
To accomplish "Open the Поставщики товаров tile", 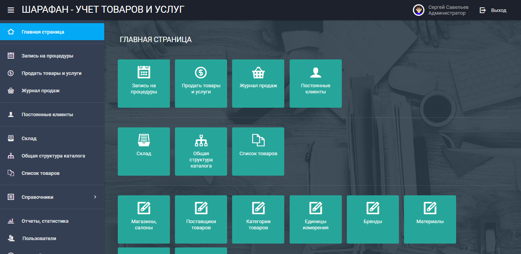I will (x=201, y=219).
